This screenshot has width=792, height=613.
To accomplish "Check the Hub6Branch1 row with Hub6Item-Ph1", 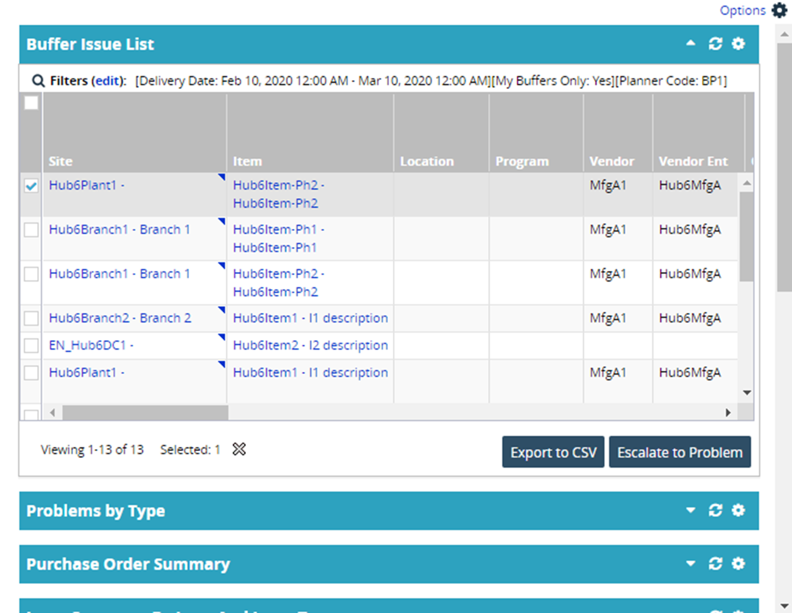I will click(x=31, y=230).
